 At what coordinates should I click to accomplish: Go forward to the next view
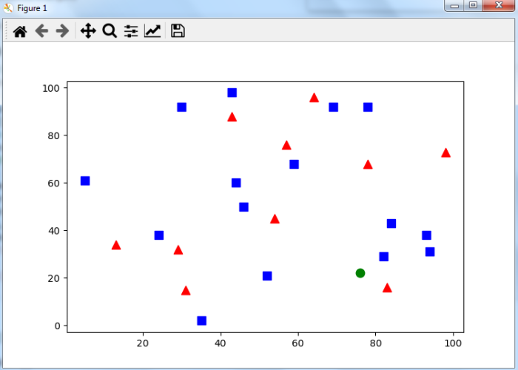pos(62,31)
